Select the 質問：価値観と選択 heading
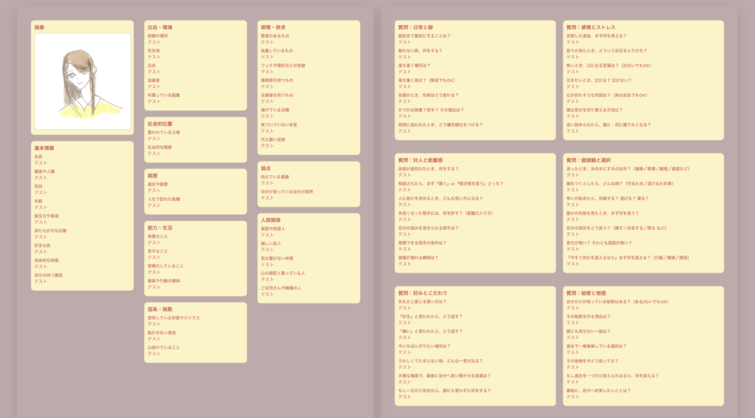 tap(588, 160)
